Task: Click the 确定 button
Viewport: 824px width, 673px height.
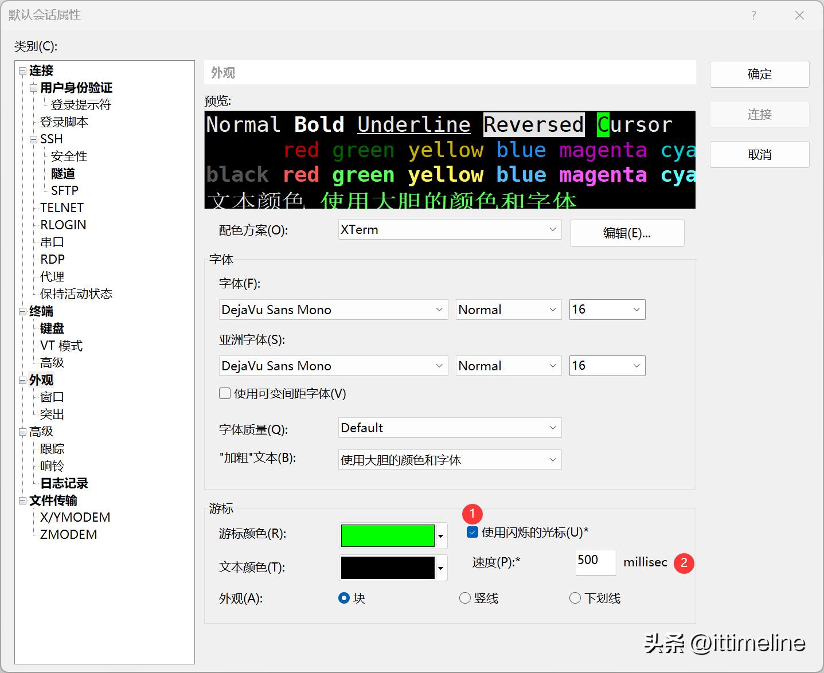Action: (759, 75)
